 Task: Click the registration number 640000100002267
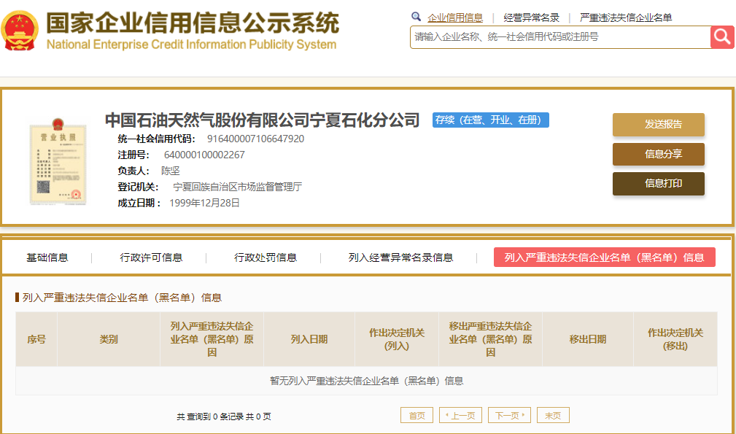[204, 155]
